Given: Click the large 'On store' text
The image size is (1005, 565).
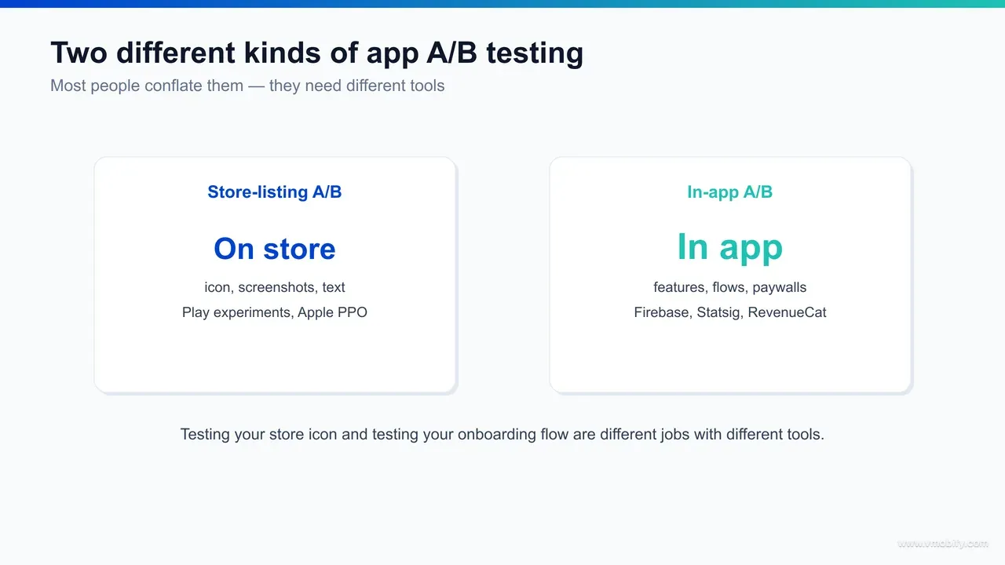Looking at the screenshot, I should coord(275,249).
